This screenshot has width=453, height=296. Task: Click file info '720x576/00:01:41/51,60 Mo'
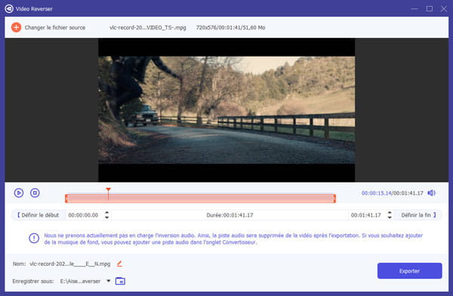click(230, 27)
